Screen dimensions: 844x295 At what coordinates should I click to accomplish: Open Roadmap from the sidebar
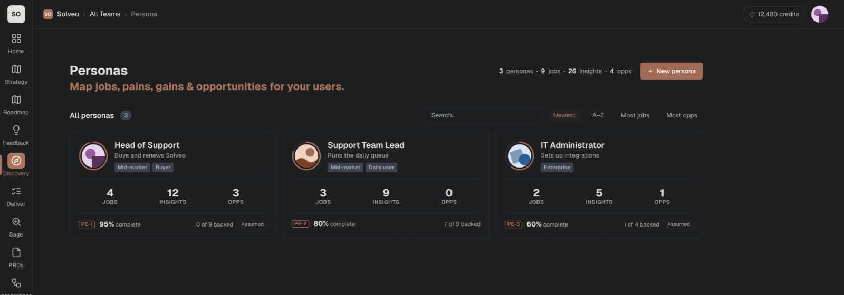tap(16, 105)
